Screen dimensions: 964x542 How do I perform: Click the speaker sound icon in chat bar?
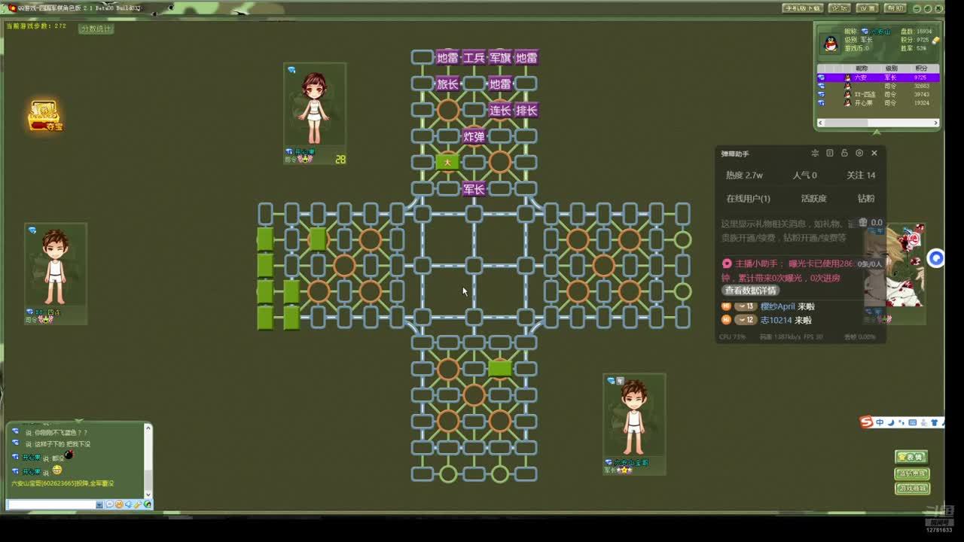tap(129, 504)
